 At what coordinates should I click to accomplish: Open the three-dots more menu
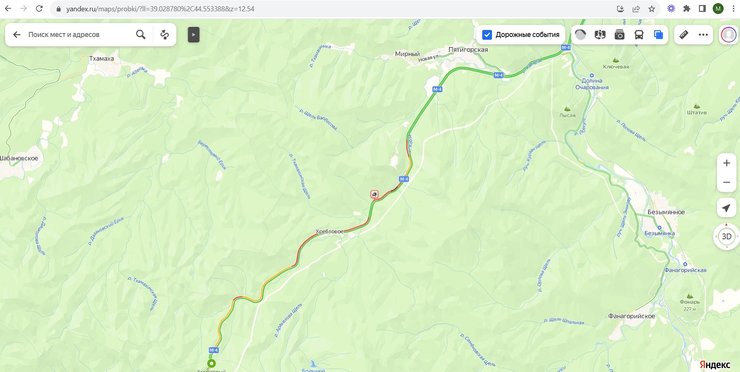point(703,35)
